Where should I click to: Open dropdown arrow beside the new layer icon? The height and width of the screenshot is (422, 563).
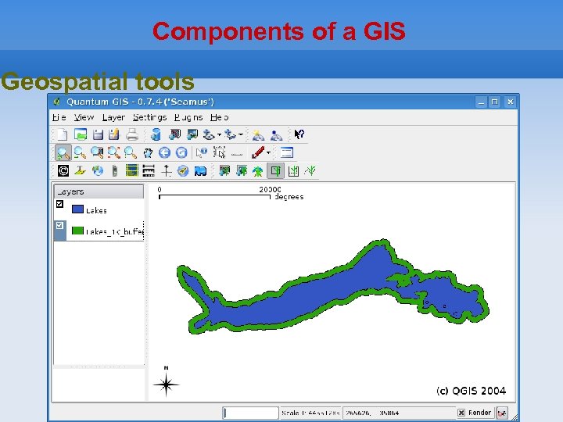[220, 134]
